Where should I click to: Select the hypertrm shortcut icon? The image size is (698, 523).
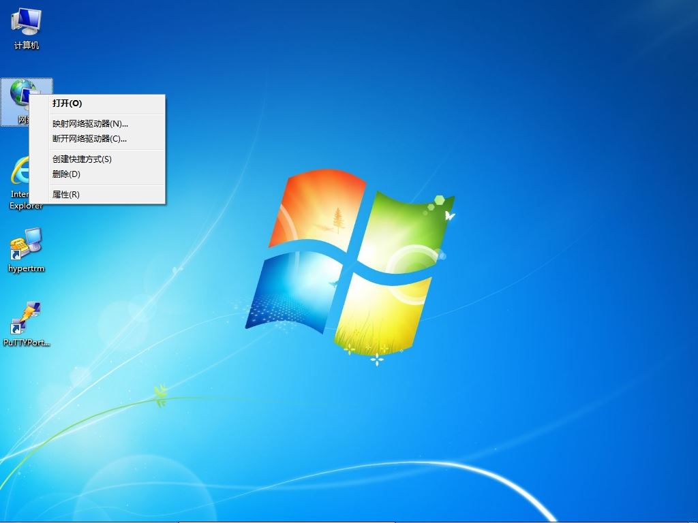pos(27,251)
